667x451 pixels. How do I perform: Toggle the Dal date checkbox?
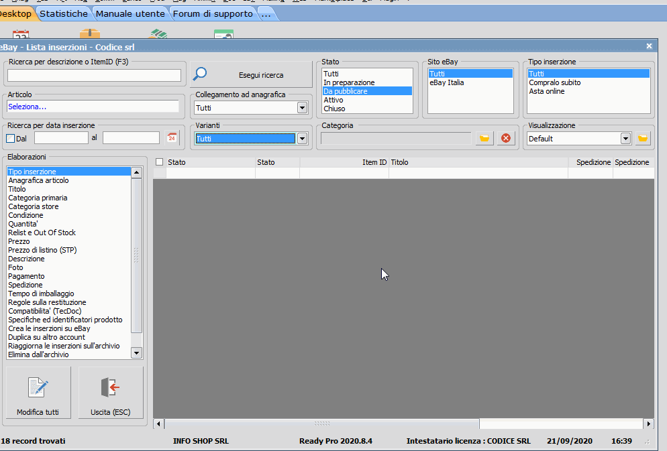[11, 139]
